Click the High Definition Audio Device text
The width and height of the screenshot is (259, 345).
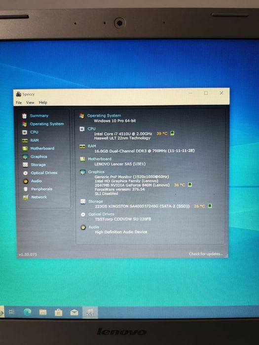[121, 232]
